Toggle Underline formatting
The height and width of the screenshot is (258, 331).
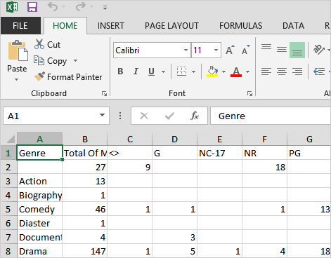151,72
